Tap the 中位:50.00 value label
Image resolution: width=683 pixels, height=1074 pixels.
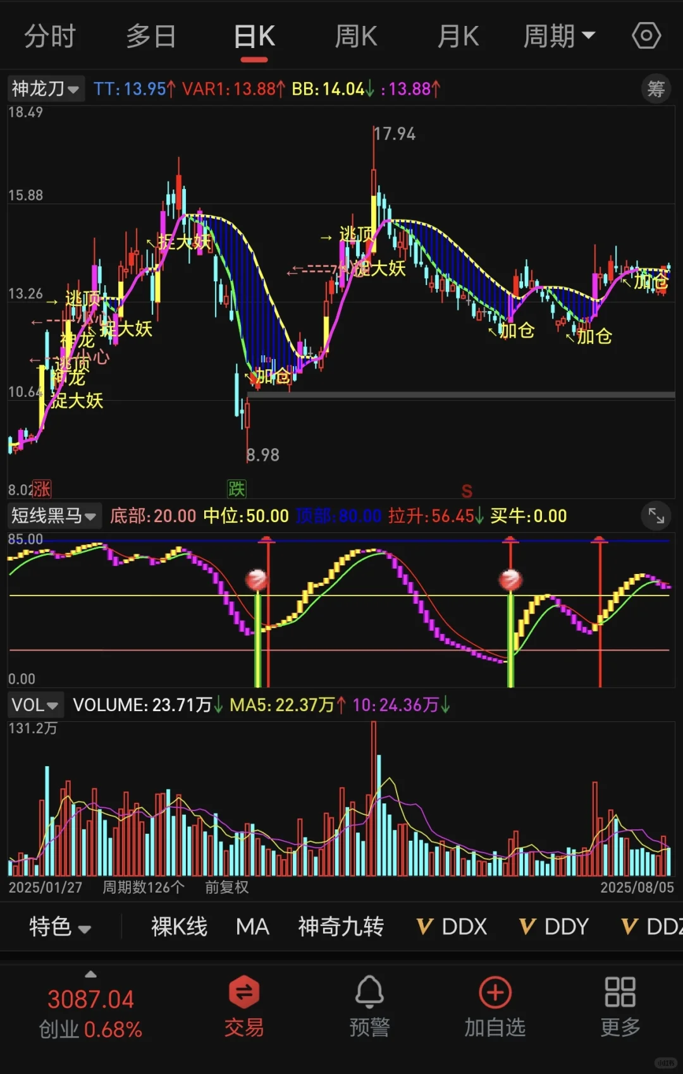point(246,516)
